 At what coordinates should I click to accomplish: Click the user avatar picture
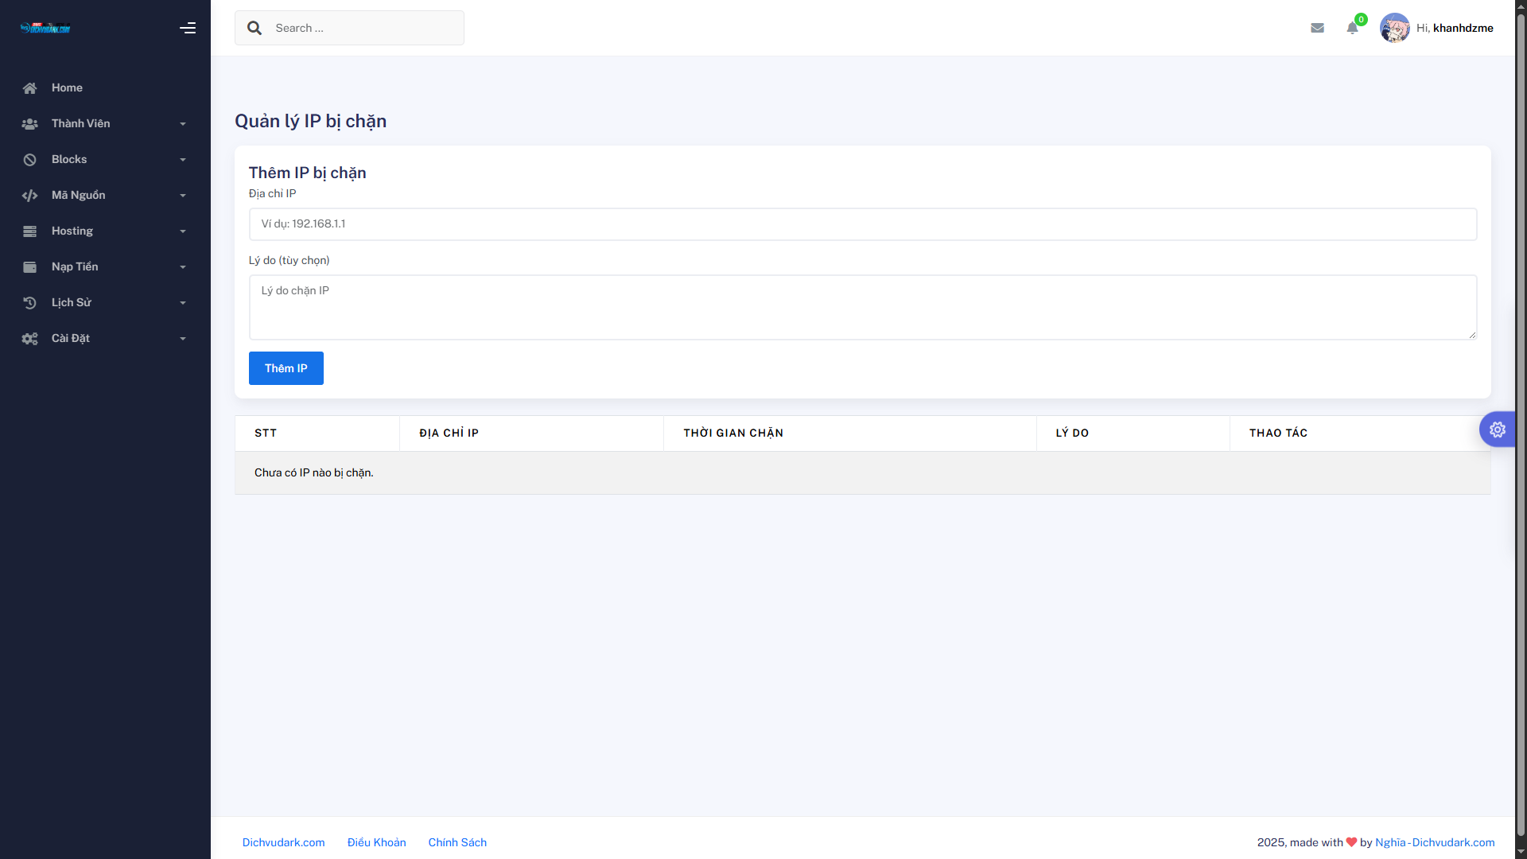pyautogui.click(x=1394, y=28)
